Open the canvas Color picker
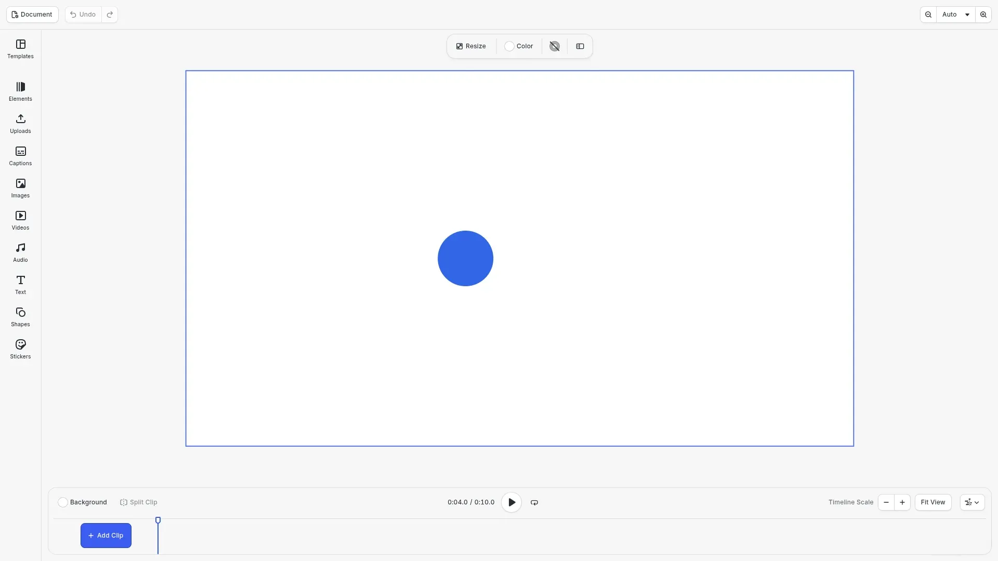 point(519,46)
